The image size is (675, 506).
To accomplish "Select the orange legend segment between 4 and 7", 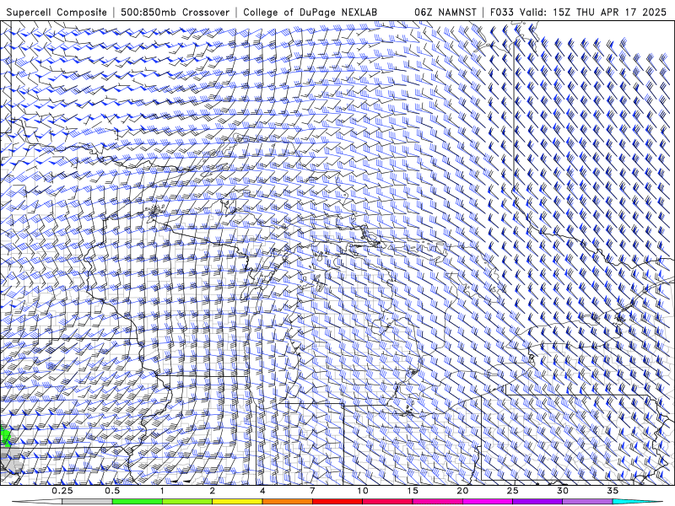I will pos(288,502).
